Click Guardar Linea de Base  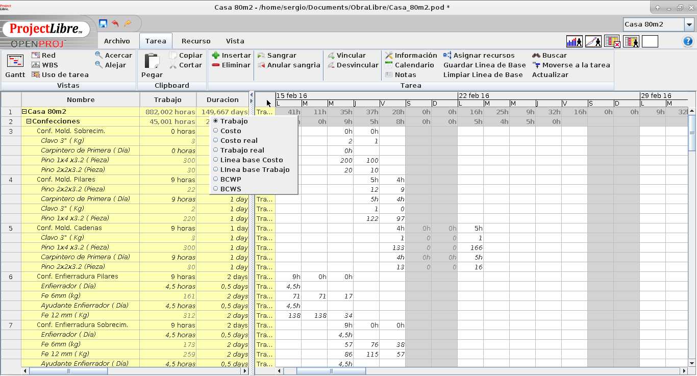pyautogui.click(x=484, y=65)
